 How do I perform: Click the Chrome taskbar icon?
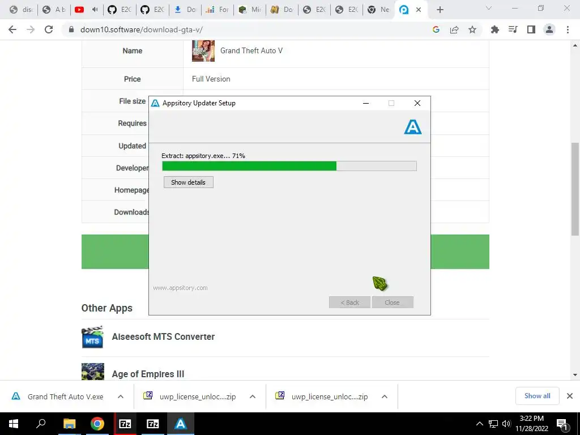tap(97, 424)
